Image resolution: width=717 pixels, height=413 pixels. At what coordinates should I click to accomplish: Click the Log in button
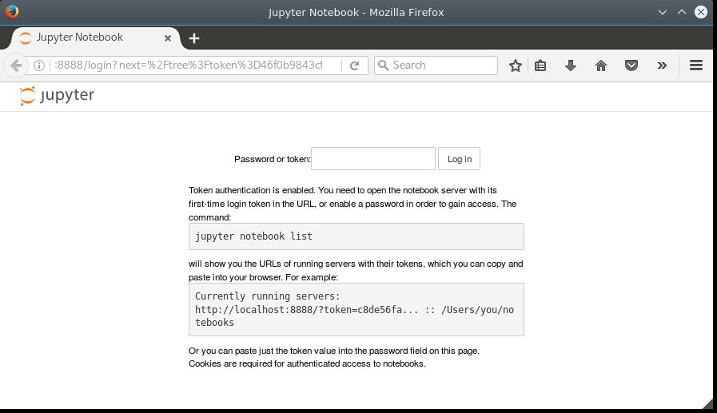coord(459,158)
